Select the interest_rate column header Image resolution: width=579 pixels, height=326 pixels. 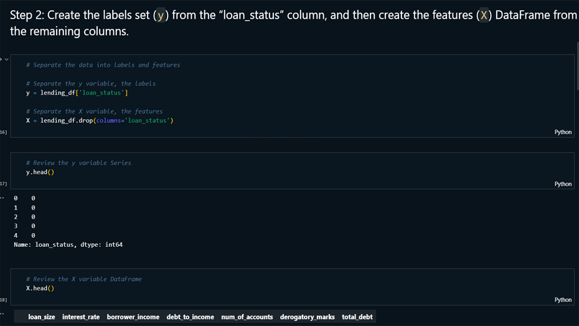click(x=81, y=317)
